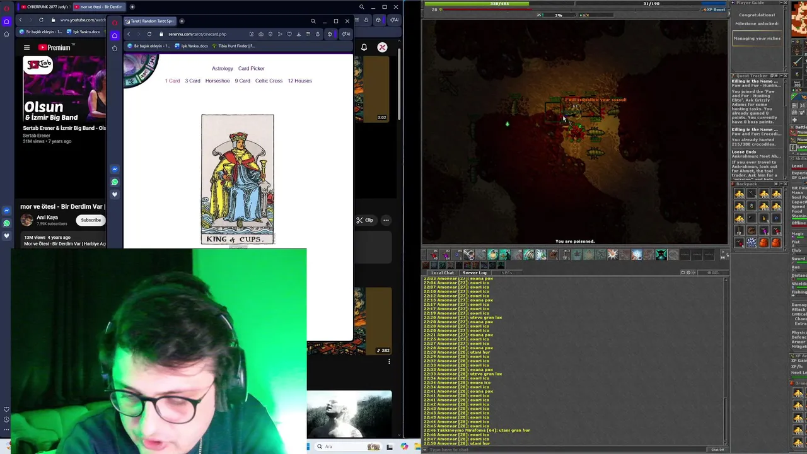This screenshot has width=807, height=454.
Task: Activate the P11 hotbar slot
Action: click(x=553, y=255)
